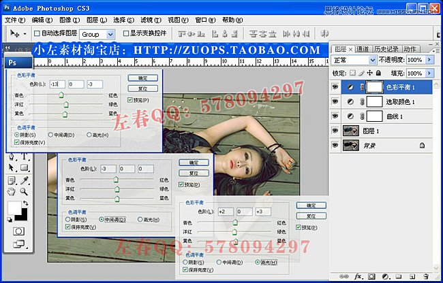This screenshot has height=283, width=443.
Task: Select the Type tool
Action: pyautogui.click(x=25, y=156)
